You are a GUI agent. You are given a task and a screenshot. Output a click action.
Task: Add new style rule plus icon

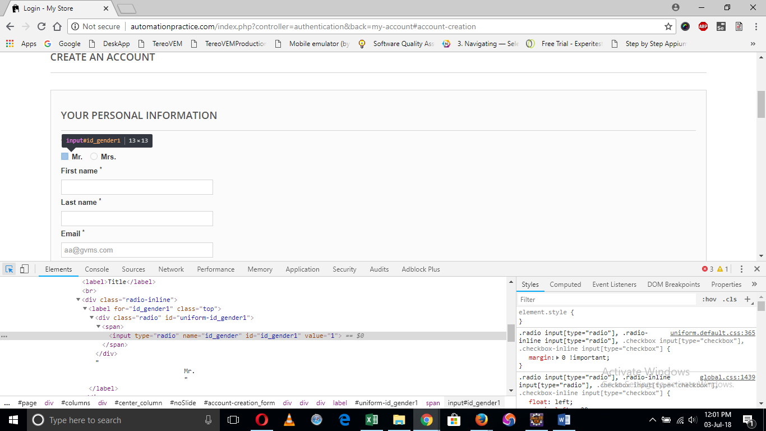(x=747, y=299)
